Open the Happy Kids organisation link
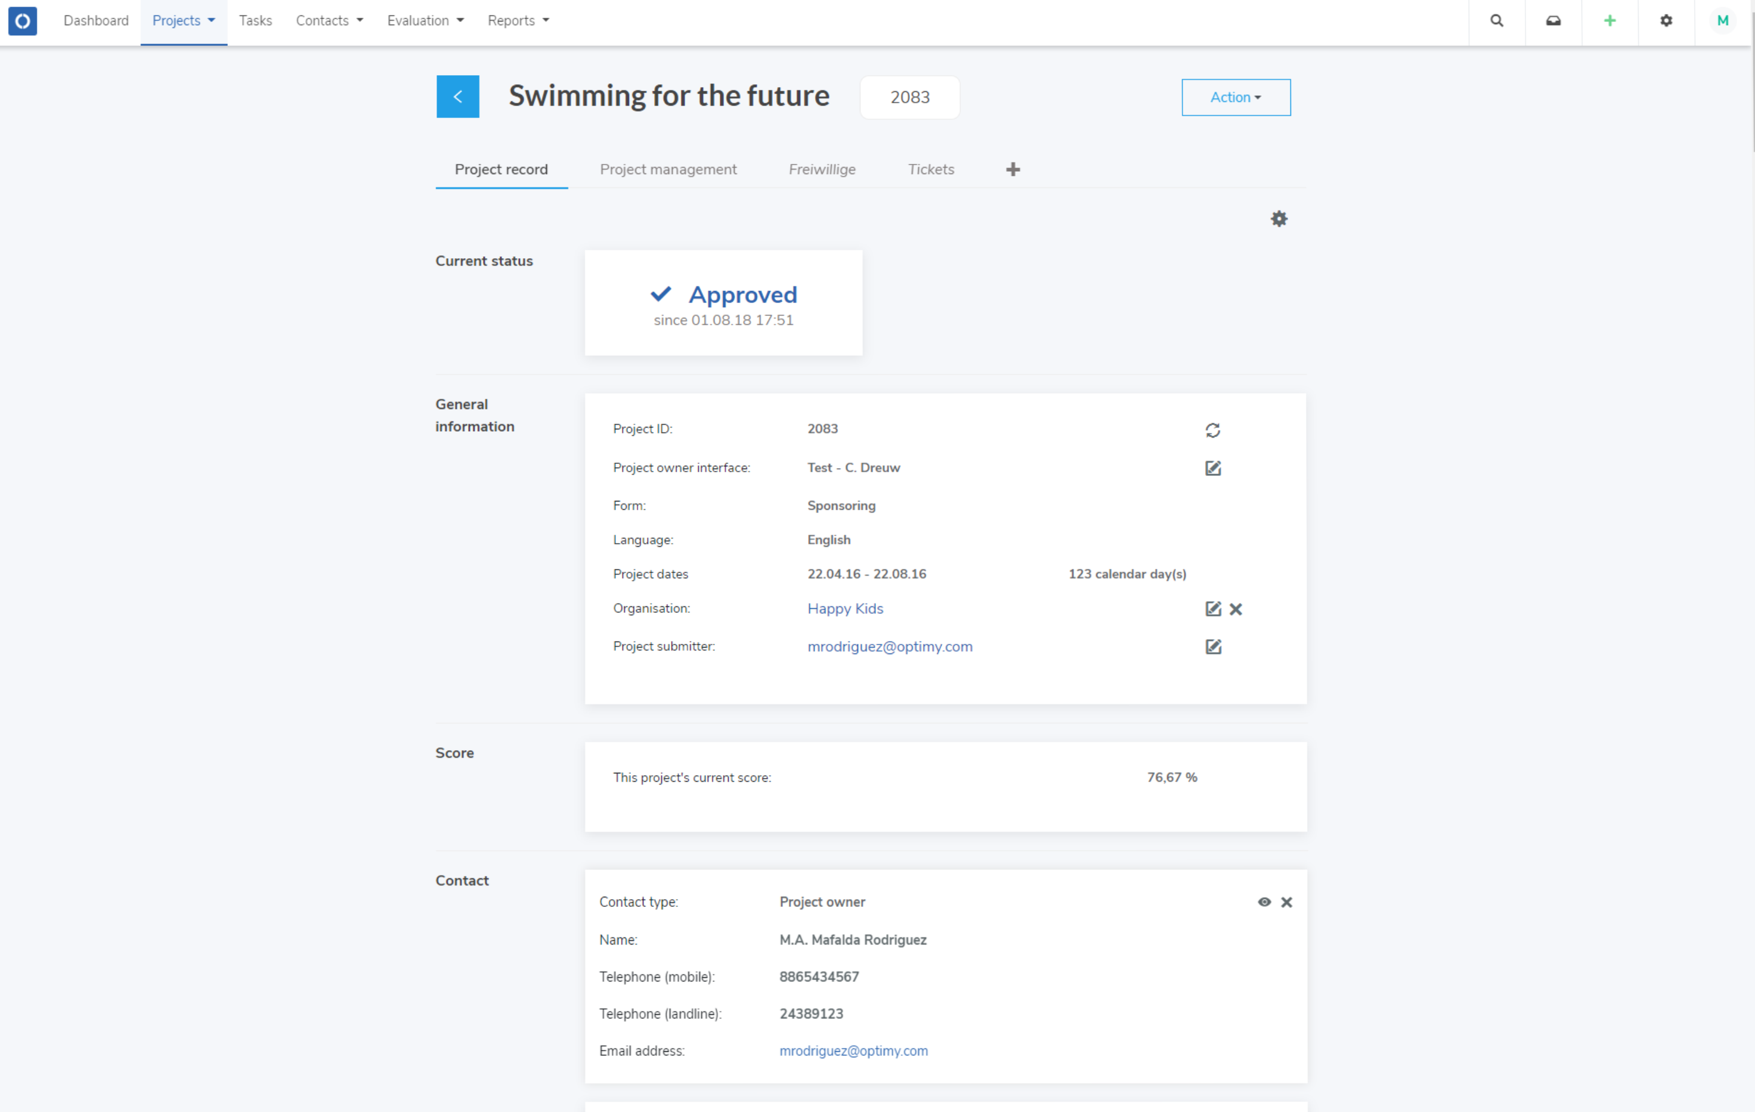 pyautogui.click(x=845, y=608)
